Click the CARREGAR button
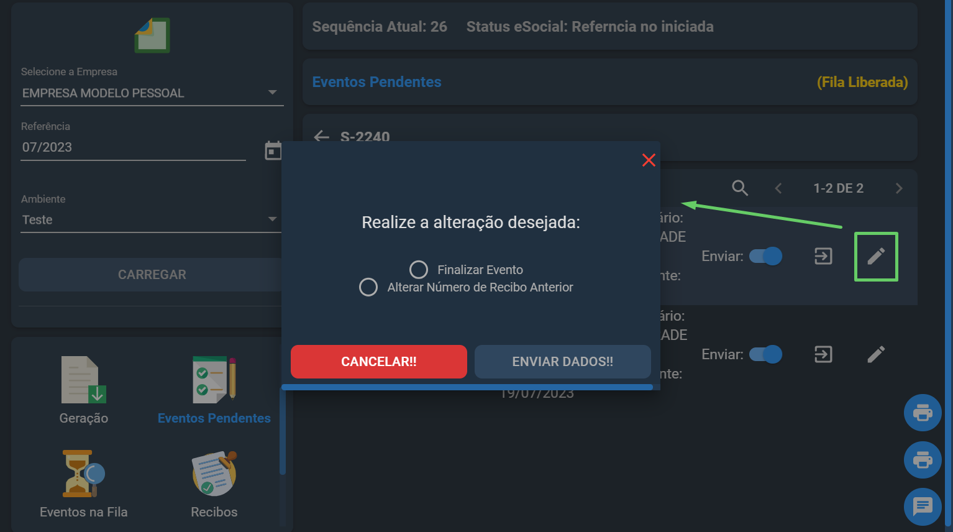The width and height of the screenshot is (953, 532). 152,275
